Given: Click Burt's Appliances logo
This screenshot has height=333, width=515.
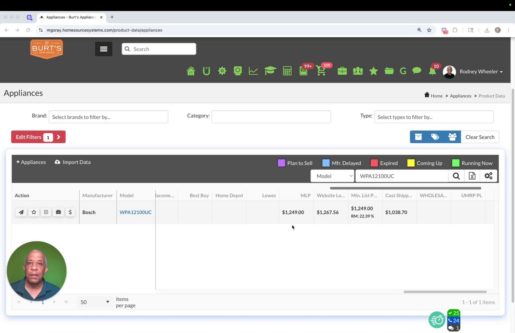Looking at the screenshot, I should [47, 49].
